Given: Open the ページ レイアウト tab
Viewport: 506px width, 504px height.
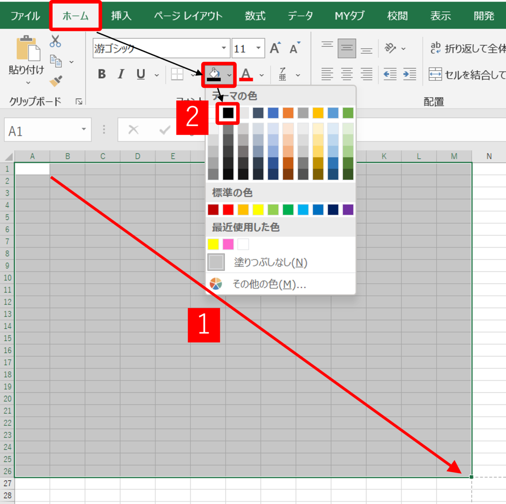Looking at the screenshot, I should coord(188,16).
